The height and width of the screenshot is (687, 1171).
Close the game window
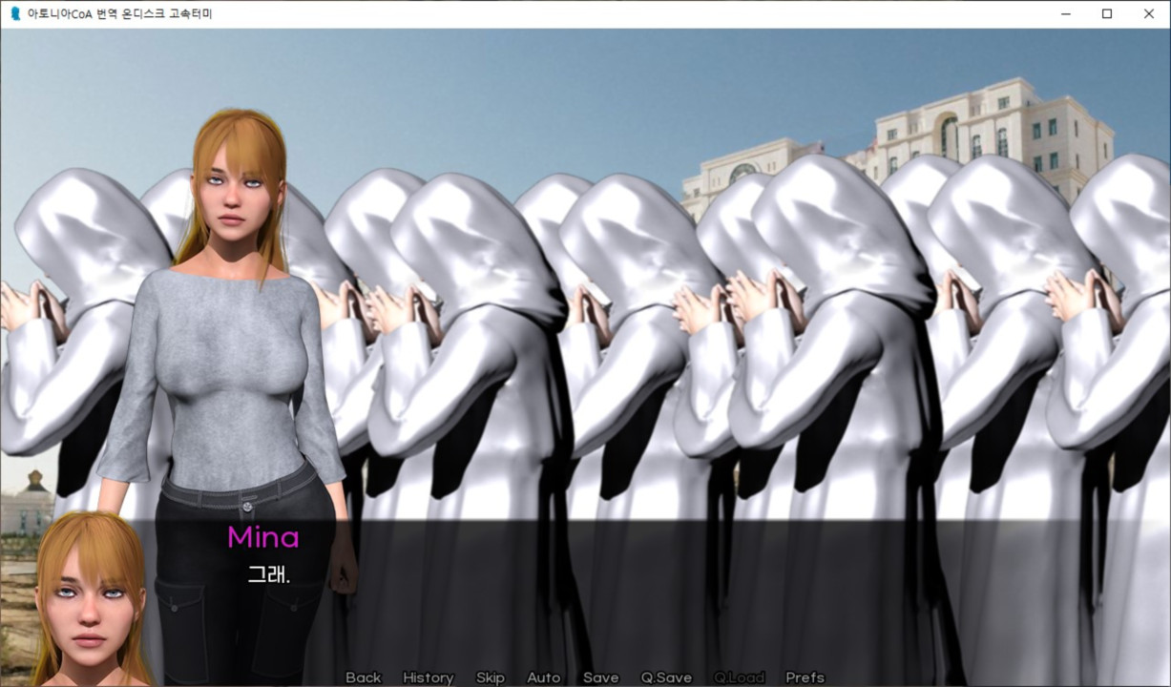pos(1149,14)
